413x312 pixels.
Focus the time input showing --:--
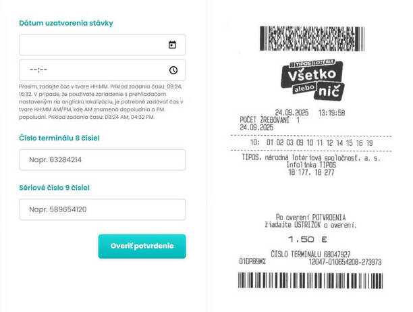[102, 70]
